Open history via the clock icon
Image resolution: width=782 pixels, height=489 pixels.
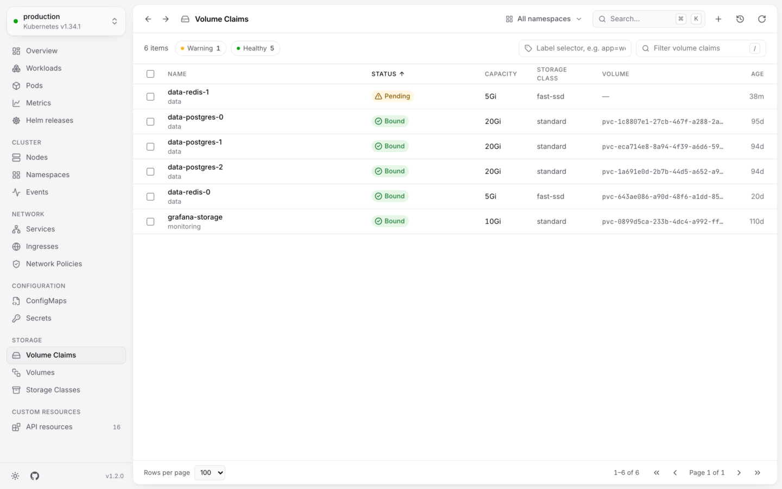click(x=740, y=19)
